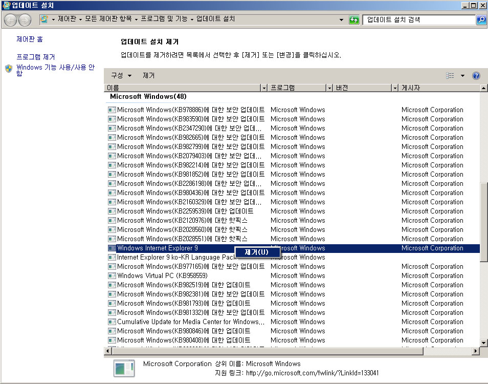Click the search magnifier icon

click(x=481, y=20)
